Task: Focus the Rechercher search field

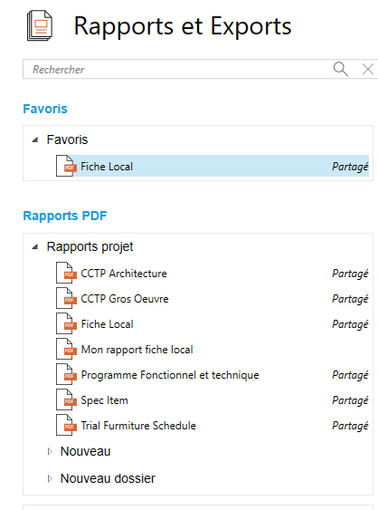Action: [179, 69]
